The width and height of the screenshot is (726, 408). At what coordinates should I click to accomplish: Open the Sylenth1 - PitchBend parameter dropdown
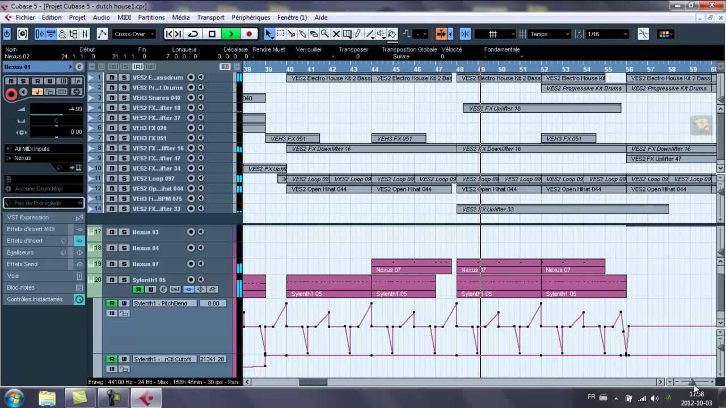[x=165, y=304]
